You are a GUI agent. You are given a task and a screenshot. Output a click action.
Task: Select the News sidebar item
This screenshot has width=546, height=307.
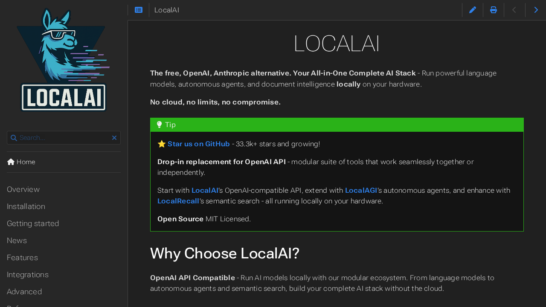16,240
